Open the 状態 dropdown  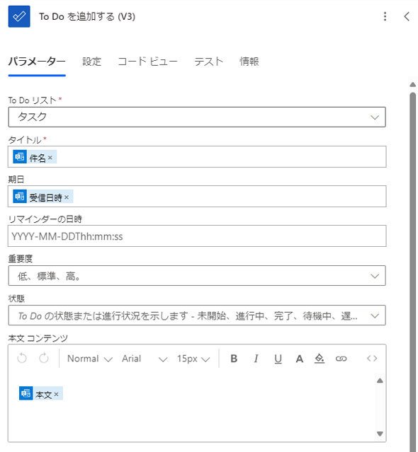point(197,315)
